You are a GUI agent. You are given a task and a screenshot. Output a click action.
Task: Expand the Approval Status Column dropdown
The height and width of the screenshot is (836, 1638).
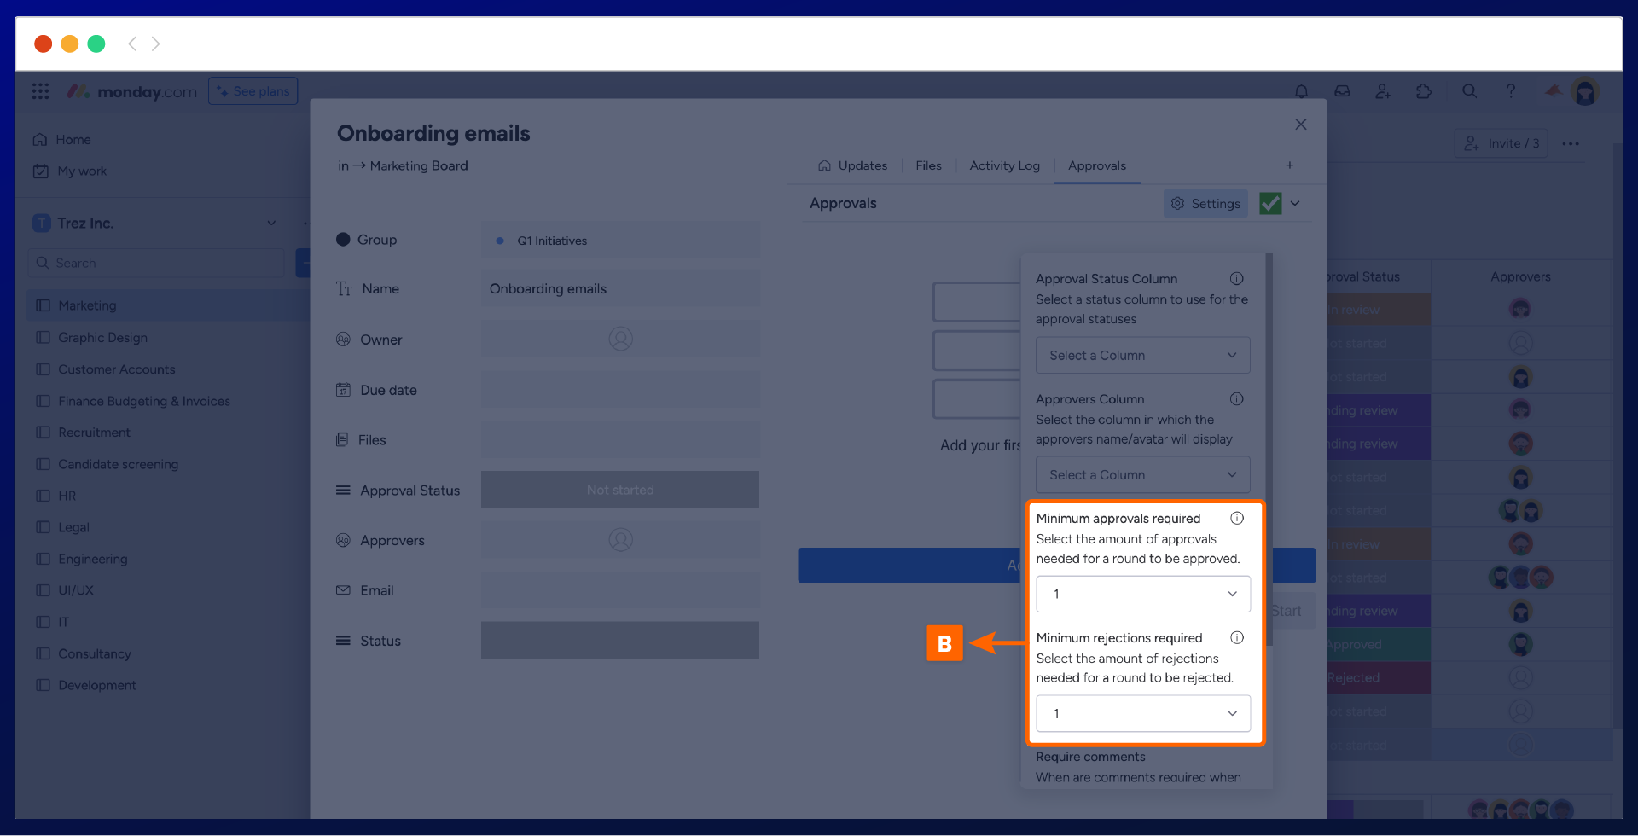pos(1142,356)
